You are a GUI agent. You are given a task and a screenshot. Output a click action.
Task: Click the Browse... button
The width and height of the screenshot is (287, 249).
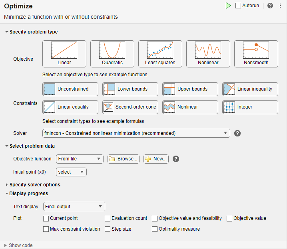[124, 159]
